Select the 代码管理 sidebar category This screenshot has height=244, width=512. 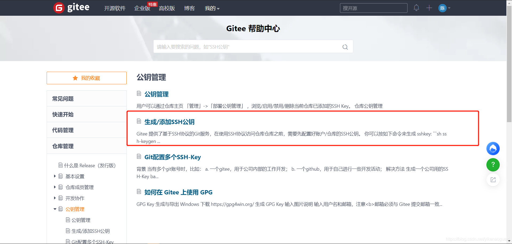[x=87, y=130]
